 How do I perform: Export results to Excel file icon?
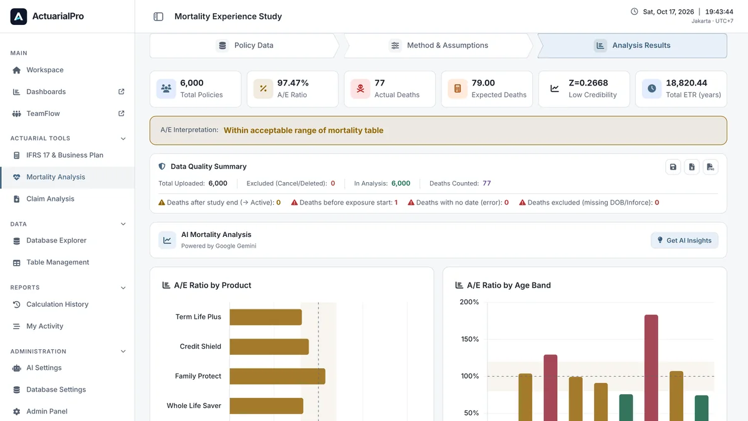[x=692, y=167]
